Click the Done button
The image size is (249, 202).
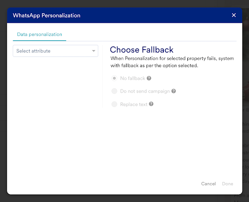228,184
